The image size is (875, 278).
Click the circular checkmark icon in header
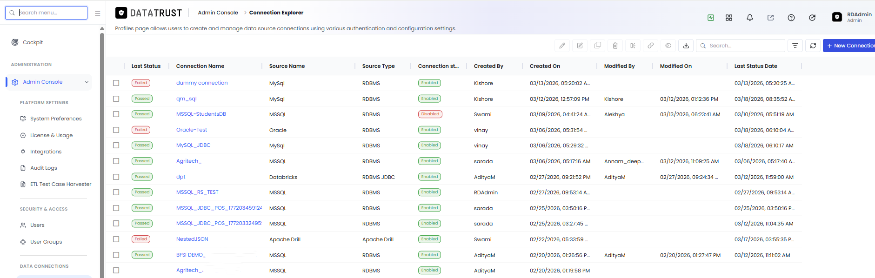click(x=812, y=18)
